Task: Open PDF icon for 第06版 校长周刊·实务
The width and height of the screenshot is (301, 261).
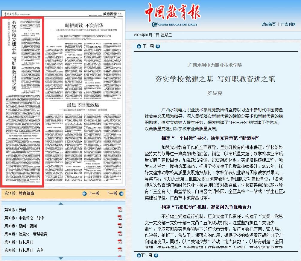Action: coord(120,250)
